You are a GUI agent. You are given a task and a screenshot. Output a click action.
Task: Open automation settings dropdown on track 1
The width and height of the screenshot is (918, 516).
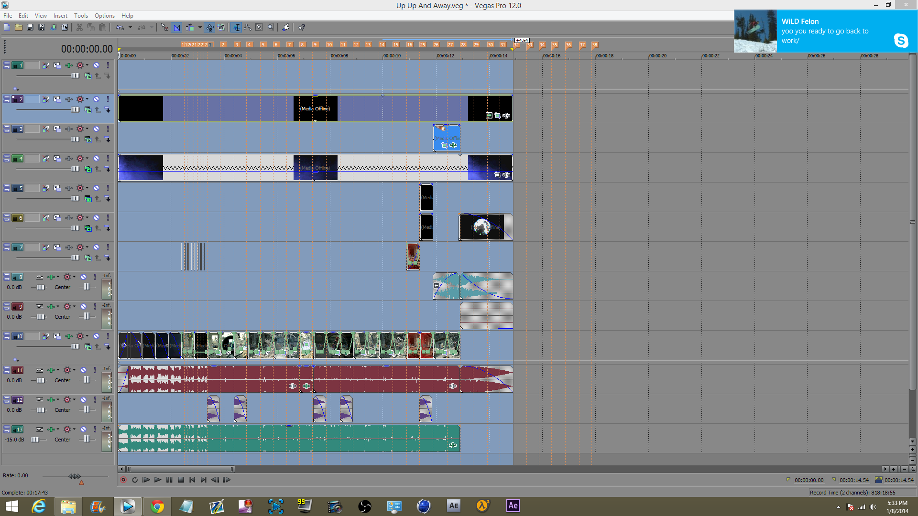point(87,65)
